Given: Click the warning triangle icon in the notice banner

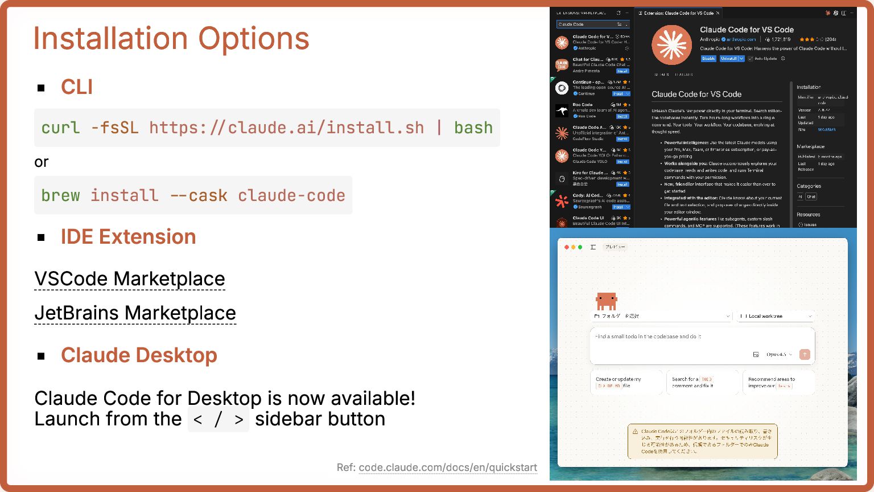Looking at the screenshot, I should point(635,432).
